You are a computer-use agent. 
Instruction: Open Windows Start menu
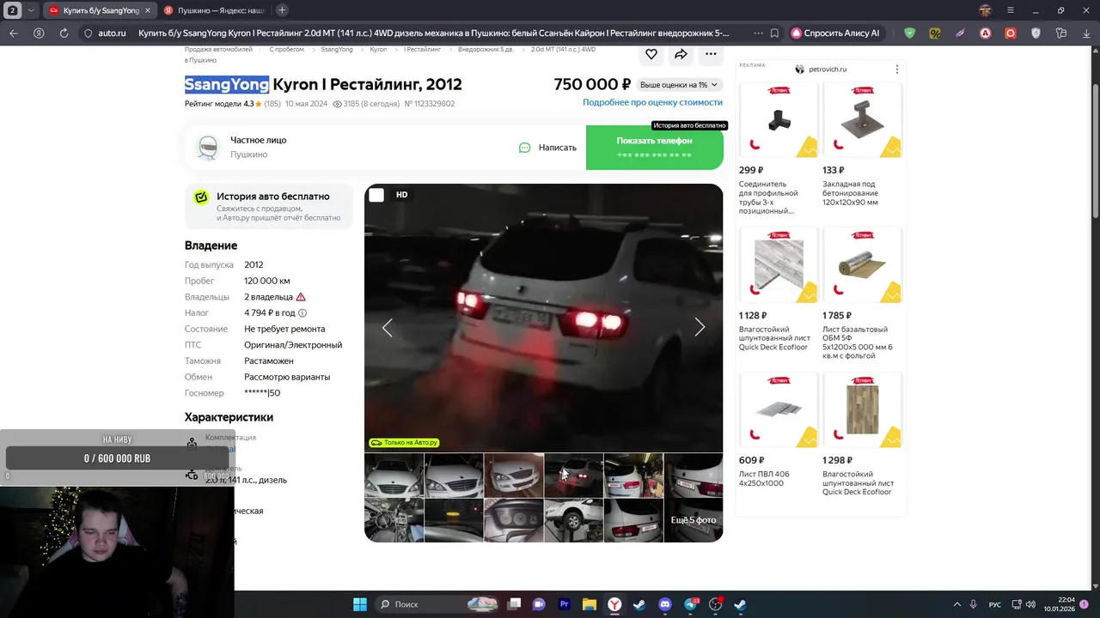360,604
